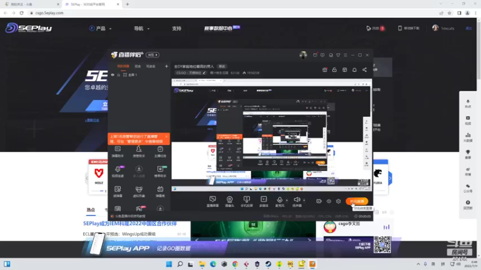This screenshot has width=481, height=270.
Task: Add a 直播屏幕 screen capture source
Action: pos(213,202)
